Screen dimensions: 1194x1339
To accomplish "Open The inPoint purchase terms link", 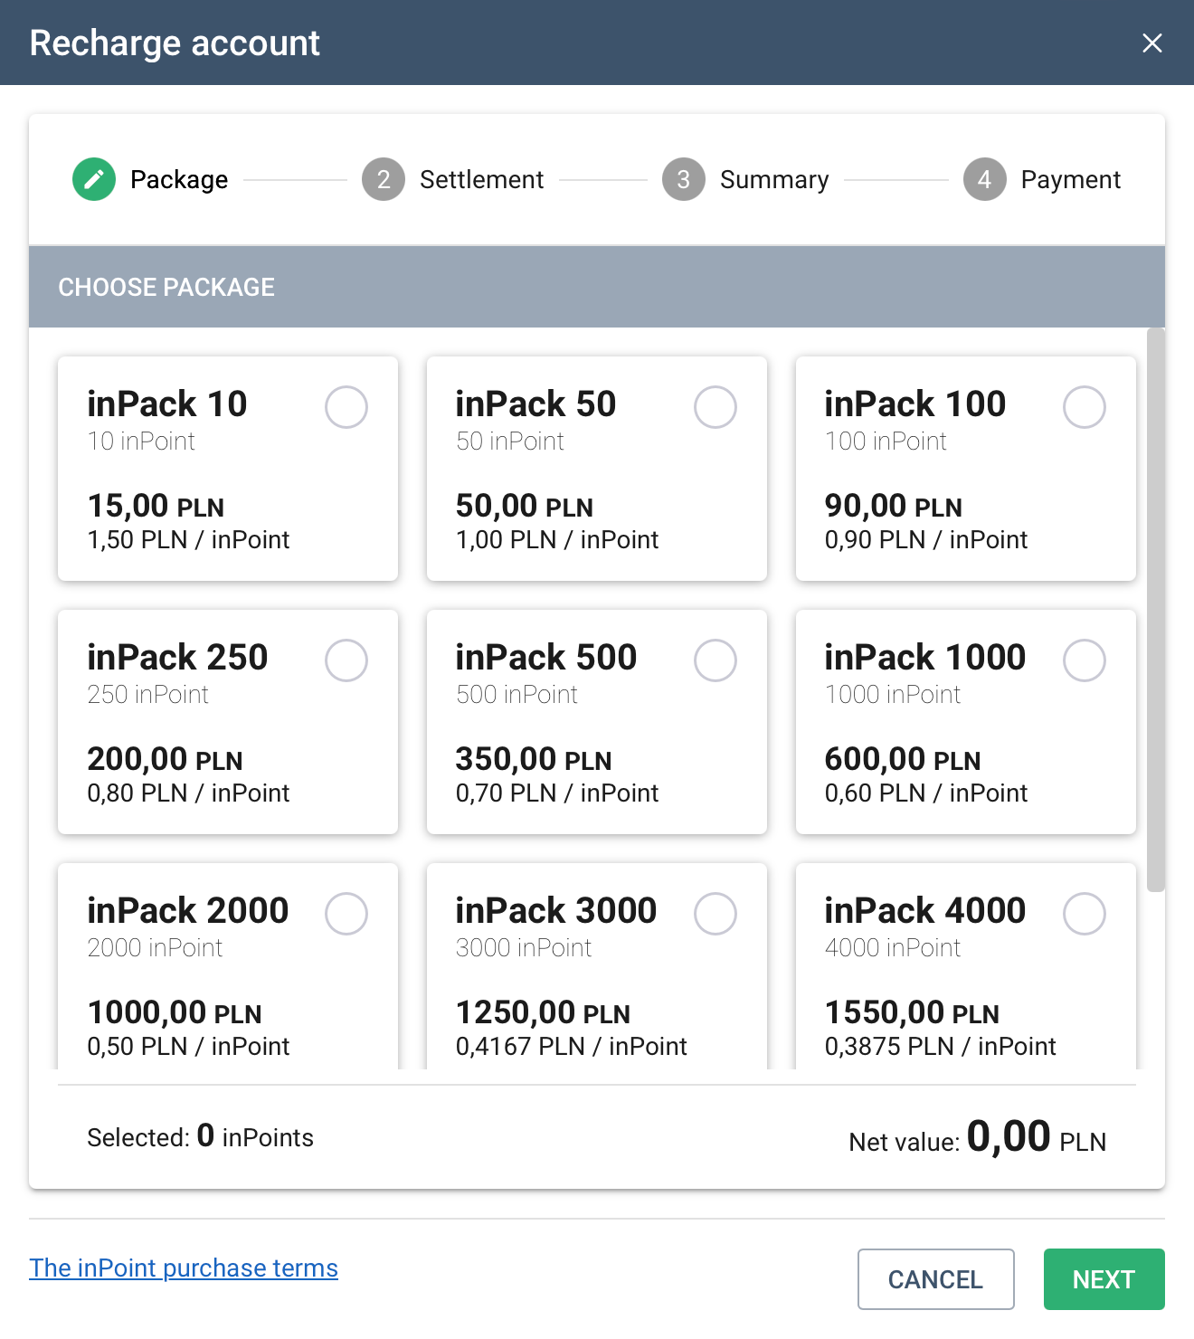I will point(184,1268).
